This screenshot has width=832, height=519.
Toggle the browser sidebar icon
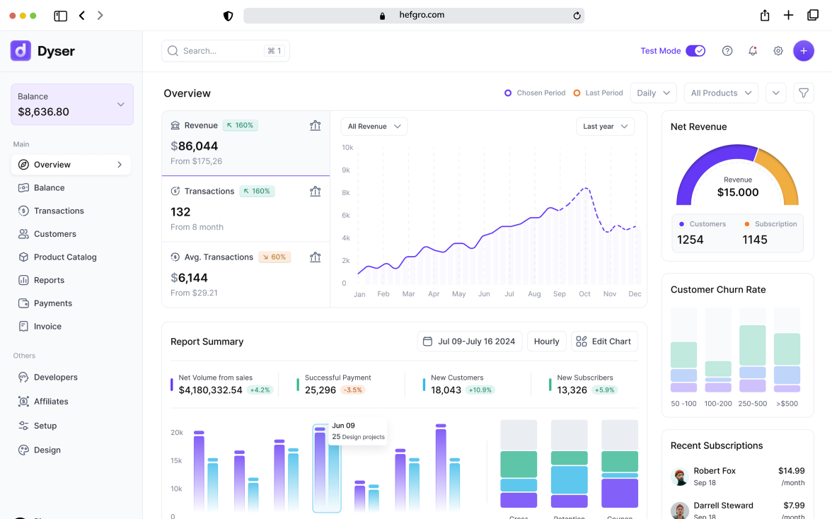pos(61,16)
